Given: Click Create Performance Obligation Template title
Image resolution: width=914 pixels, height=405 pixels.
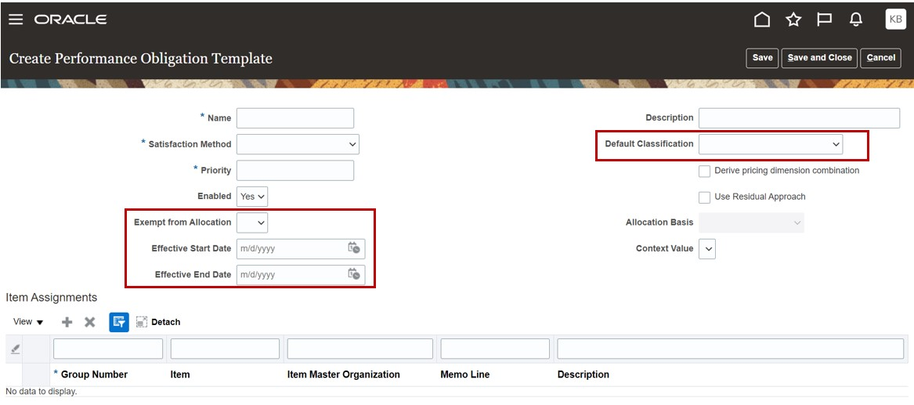Looking at the screenshot, I should click(x=141, y=58).
